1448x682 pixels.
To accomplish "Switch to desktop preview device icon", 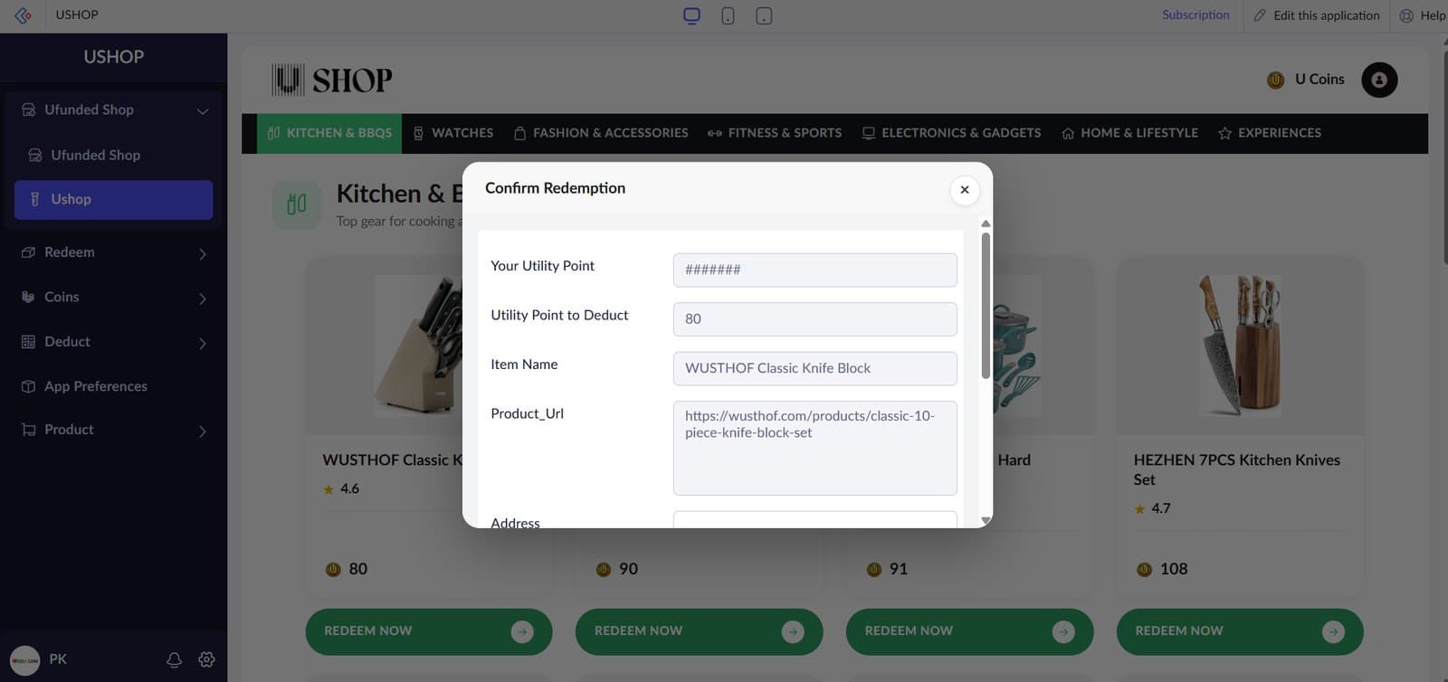I will pyautogui.click(x=692, y=15).
